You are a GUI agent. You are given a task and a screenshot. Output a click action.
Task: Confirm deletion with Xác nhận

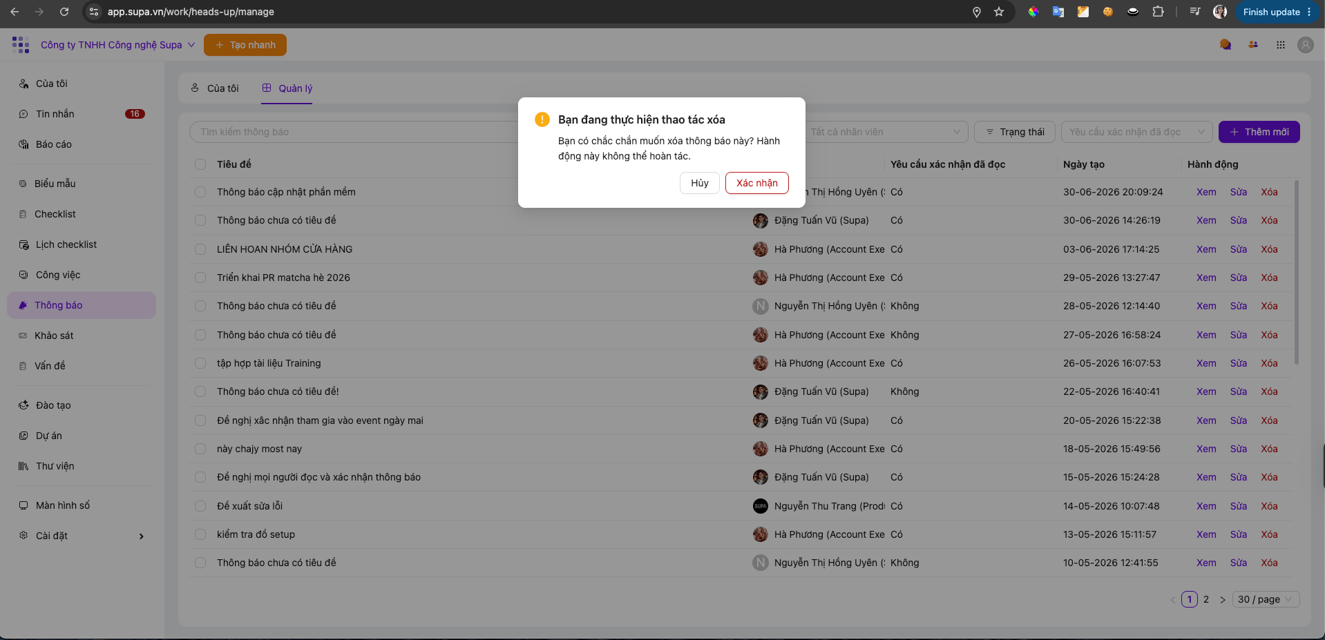pyautogui.click(x=757, y=183)
